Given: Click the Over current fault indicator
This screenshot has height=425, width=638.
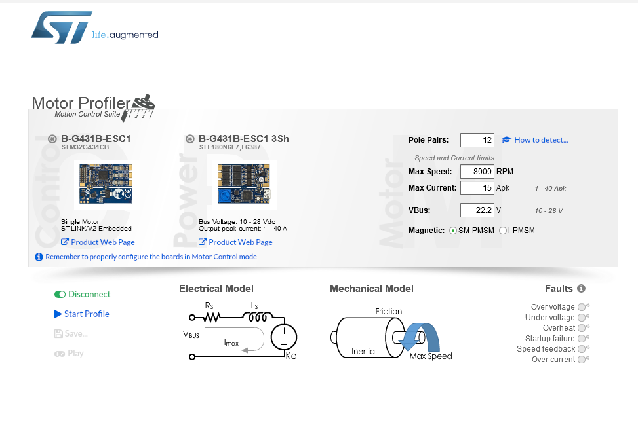Looking at the screenshot, I should [582, 360].
